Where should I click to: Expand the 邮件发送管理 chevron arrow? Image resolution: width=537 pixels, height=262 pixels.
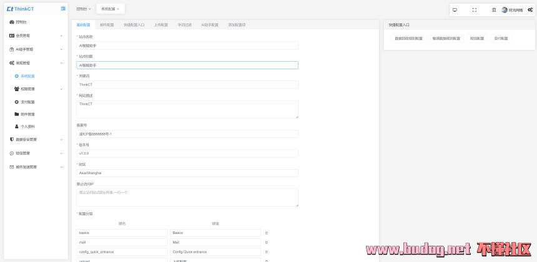(62, 167)
